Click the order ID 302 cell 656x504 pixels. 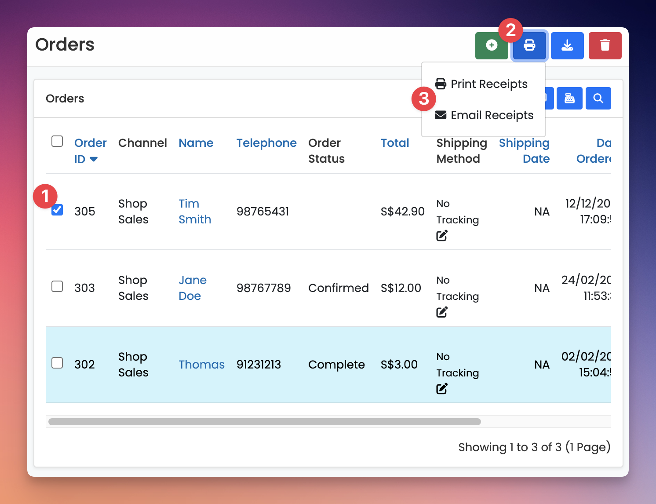[x=84, y=365]
